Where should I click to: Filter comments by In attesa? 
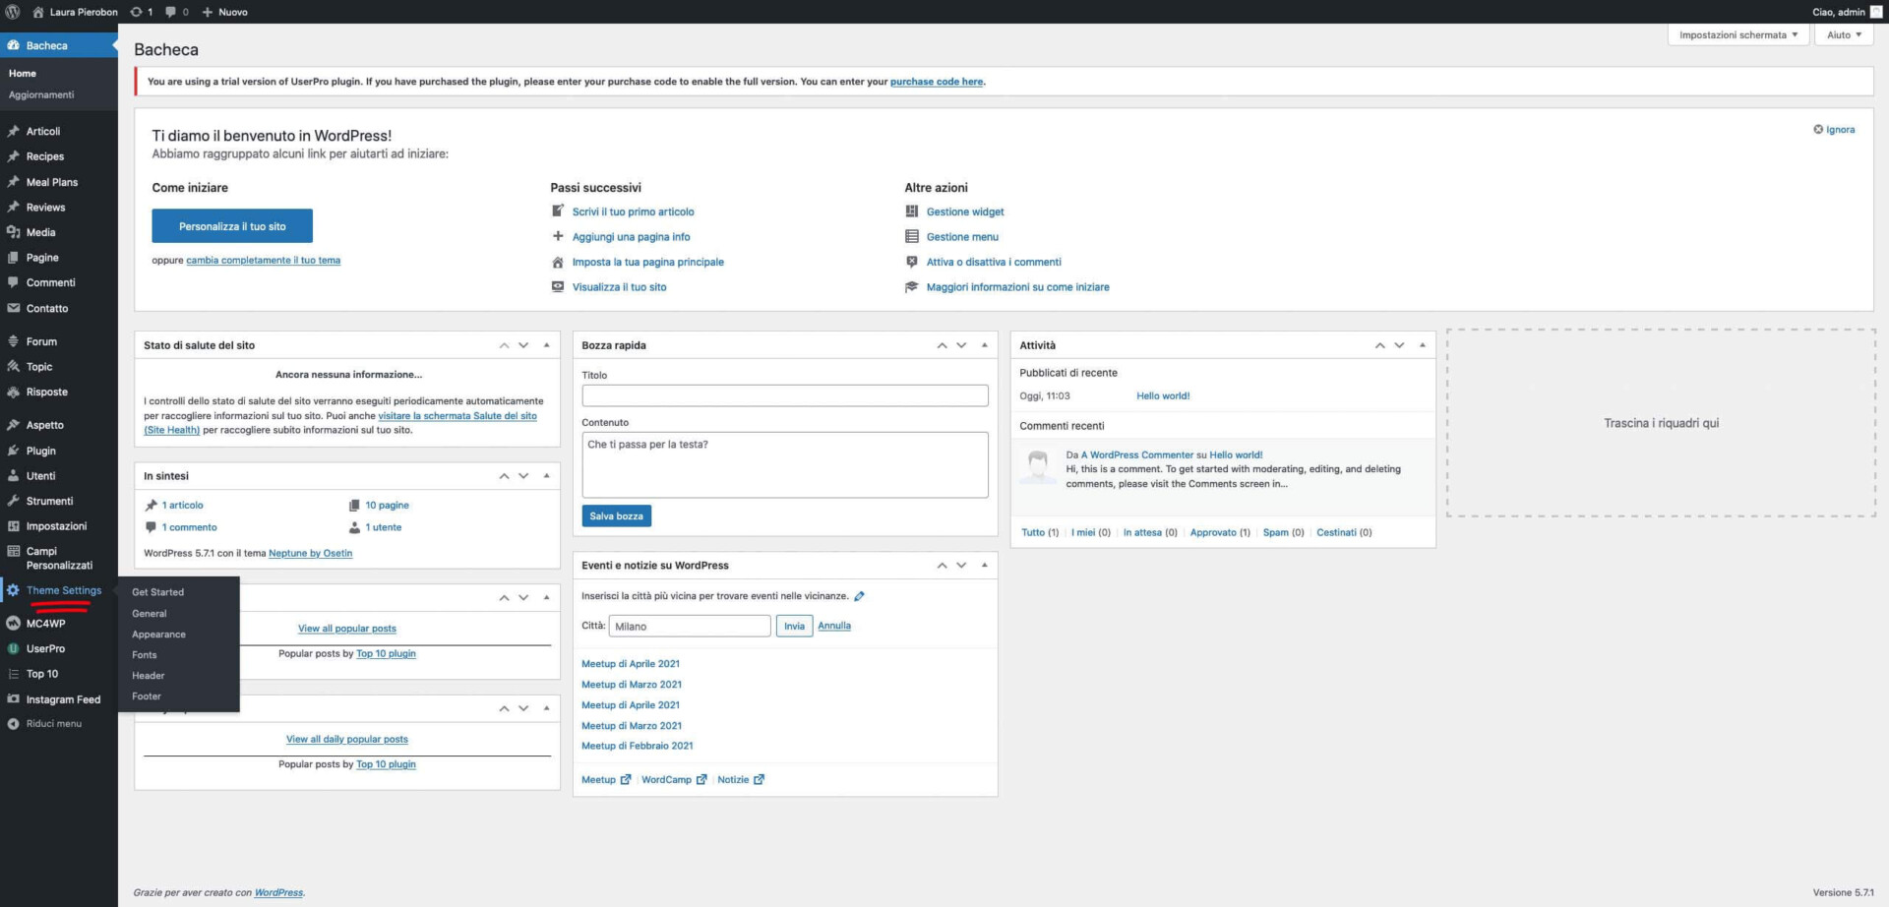click(1142, 532)
